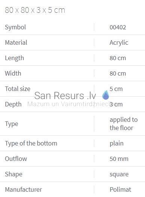Select the Depth value 3 cm
The image size is (145, 197).
coord(116,105)
